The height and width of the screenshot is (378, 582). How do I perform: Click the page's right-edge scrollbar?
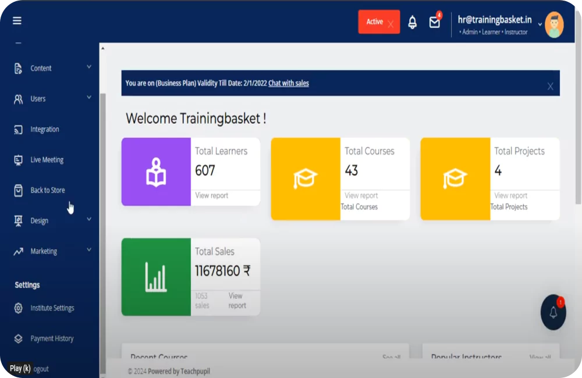point(578,108)
